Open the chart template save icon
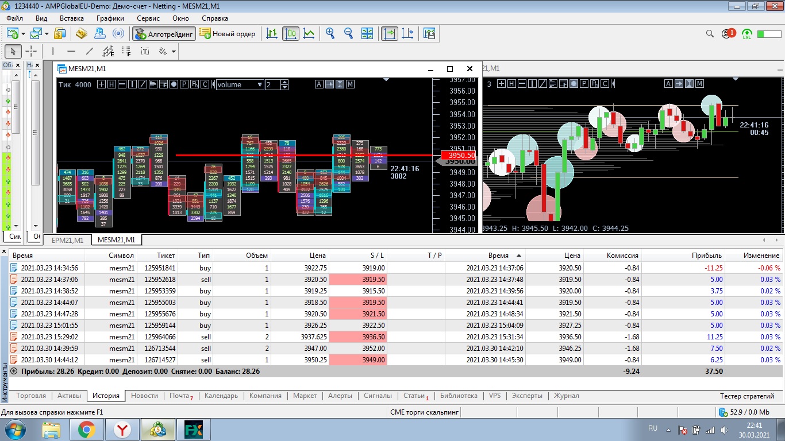The image size is (785, 441). 428,34
